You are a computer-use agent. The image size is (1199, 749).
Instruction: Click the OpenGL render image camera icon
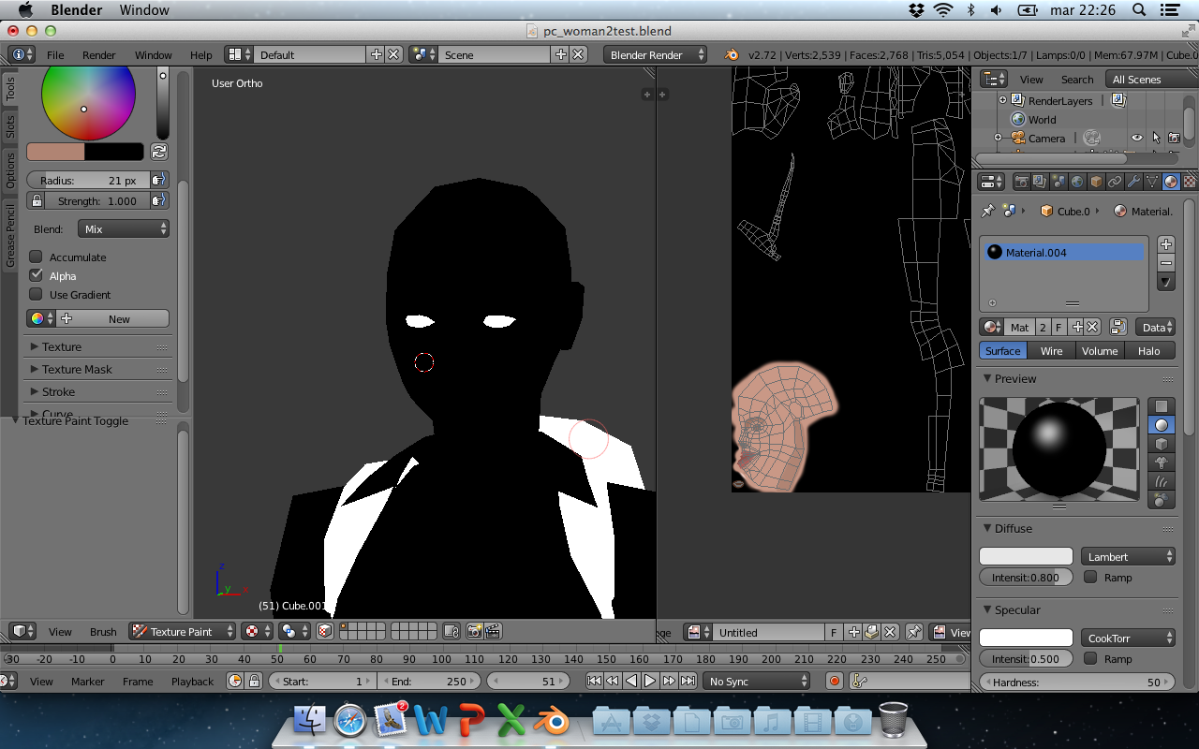pyautogui.click(x=474, y=632)
